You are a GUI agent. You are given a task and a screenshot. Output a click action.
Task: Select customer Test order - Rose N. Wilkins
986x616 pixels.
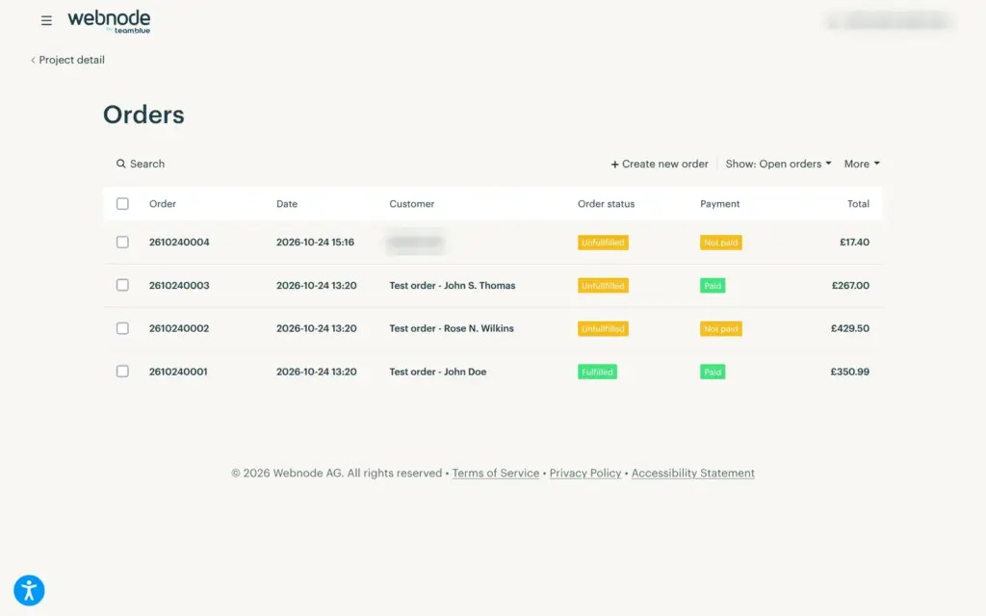(452, 328)
